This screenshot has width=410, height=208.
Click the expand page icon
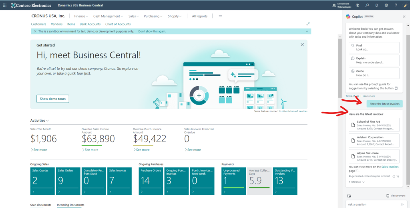coord(308,24)
